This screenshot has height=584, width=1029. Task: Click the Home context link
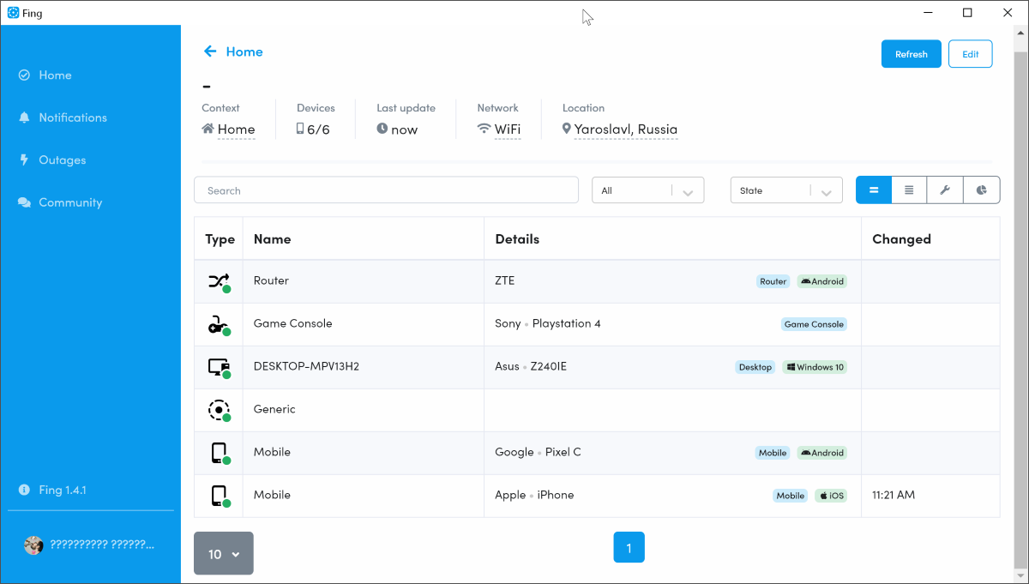[236, 130]
